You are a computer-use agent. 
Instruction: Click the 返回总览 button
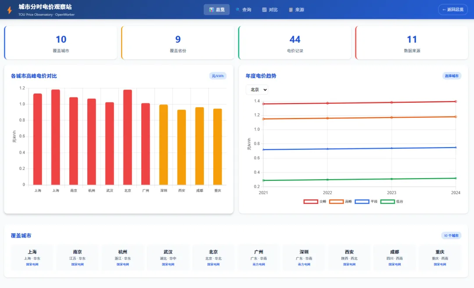pos(453,10)
